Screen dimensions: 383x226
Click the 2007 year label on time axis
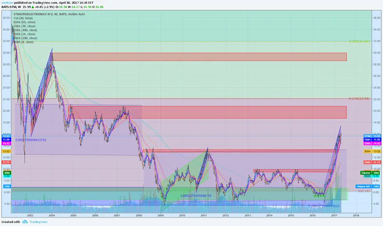(117, 215)
